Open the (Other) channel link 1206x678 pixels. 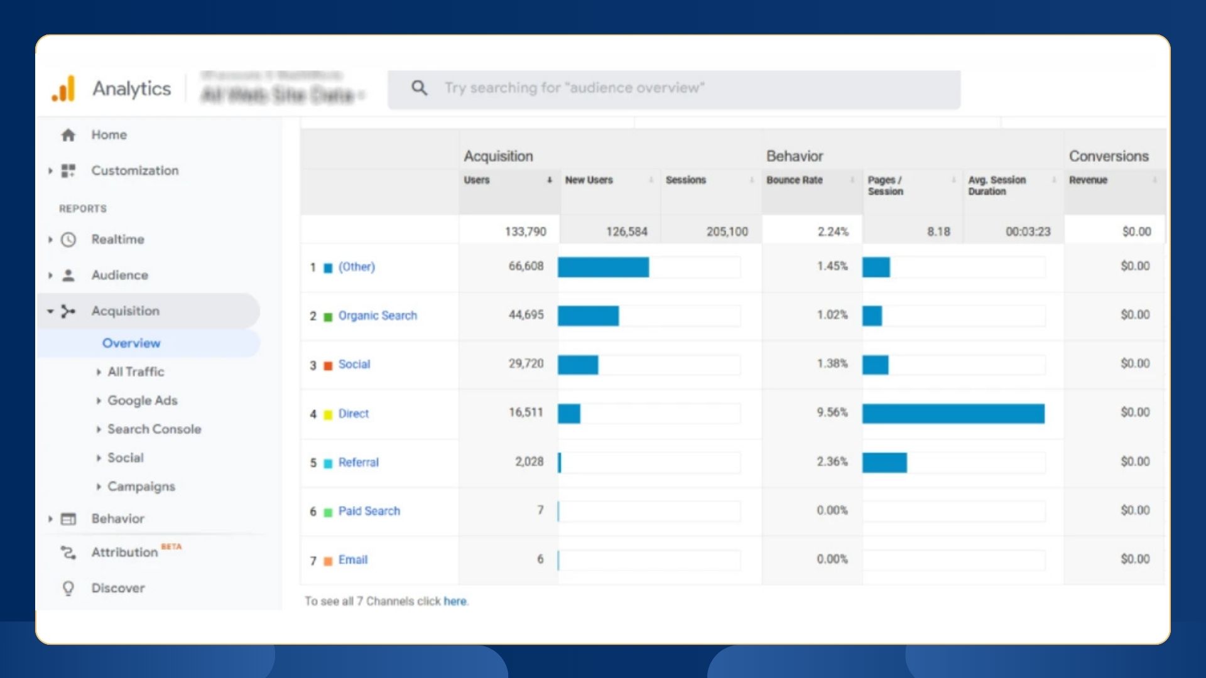(357, 267)
